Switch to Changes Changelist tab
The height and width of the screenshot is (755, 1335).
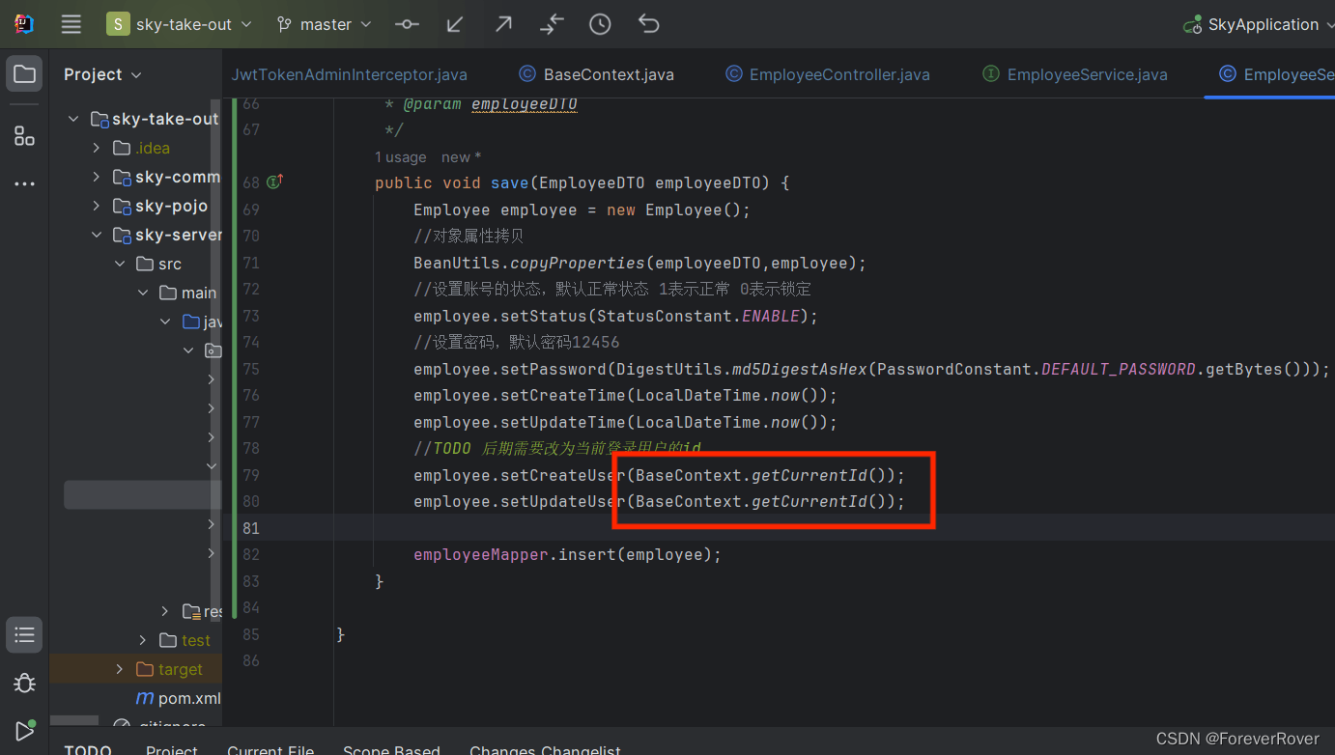click(x=545, y=749)
